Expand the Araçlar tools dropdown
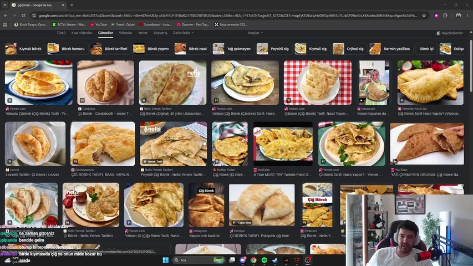This screenshot has width=473, height=266. click(x=255, y=33)
